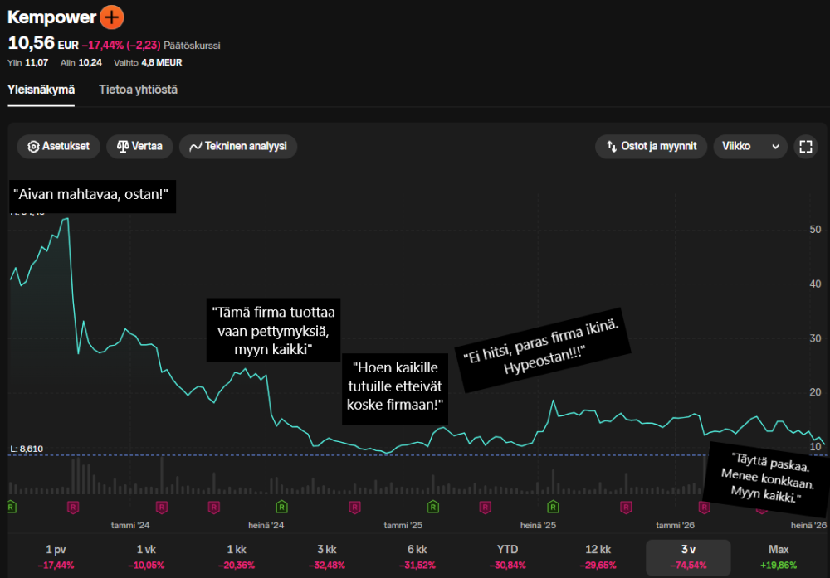Select the YTD time range
Screen dimensions: 830x578
tap(508, 557)
